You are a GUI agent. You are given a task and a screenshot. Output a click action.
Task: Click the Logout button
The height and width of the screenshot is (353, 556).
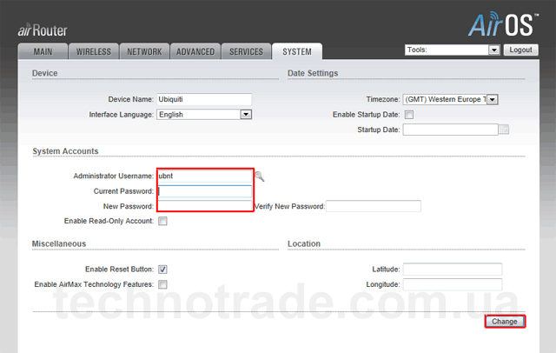pyautogui.click(x=520, y=50)
